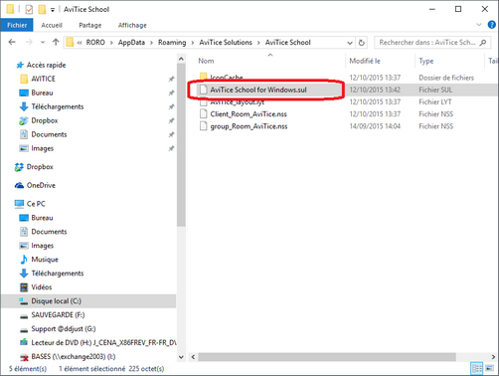Select Ce PC in the navigation pane

click(x=36, y=204)
